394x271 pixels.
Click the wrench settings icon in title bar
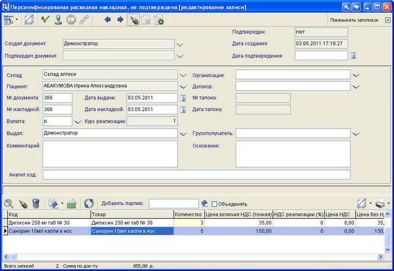pyautogui.click(x=346, y=7)
